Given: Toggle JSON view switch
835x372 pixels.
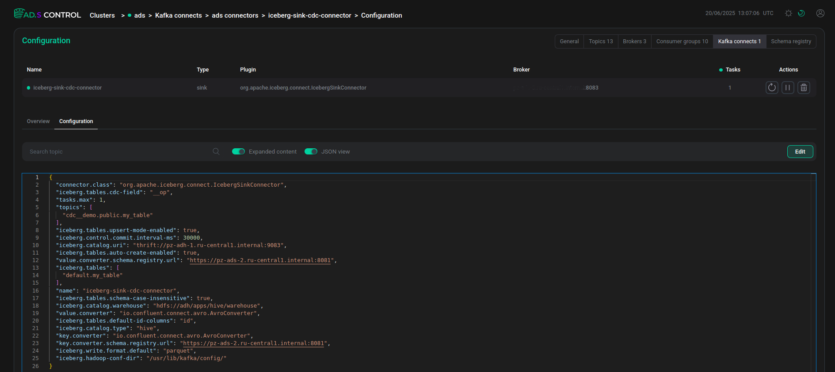Looking at the screenshot, I should coord(311,151).
